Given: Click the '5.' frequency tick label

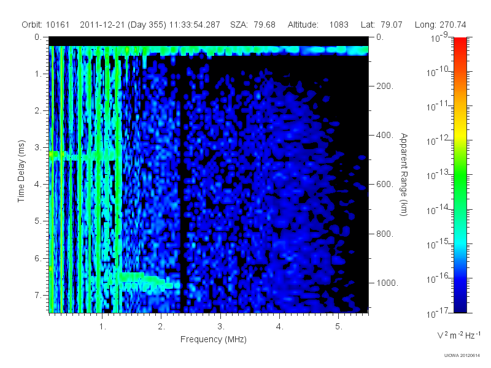Looking at the screenshot, I should 339,327.
